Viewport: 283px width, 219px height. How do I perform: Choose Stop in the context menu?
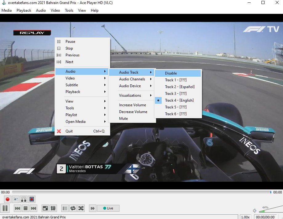(83, 48)
